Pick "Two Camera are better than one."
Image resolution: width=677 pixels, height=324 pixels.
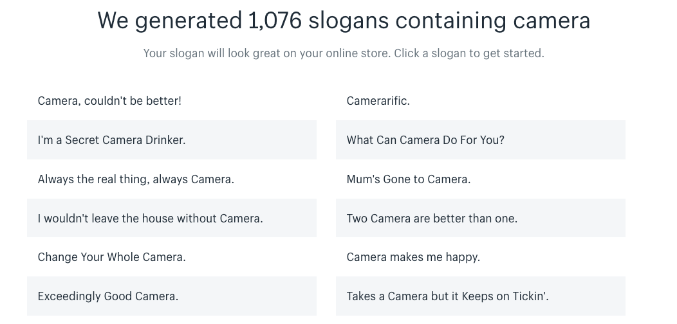[x=432, y=219]
